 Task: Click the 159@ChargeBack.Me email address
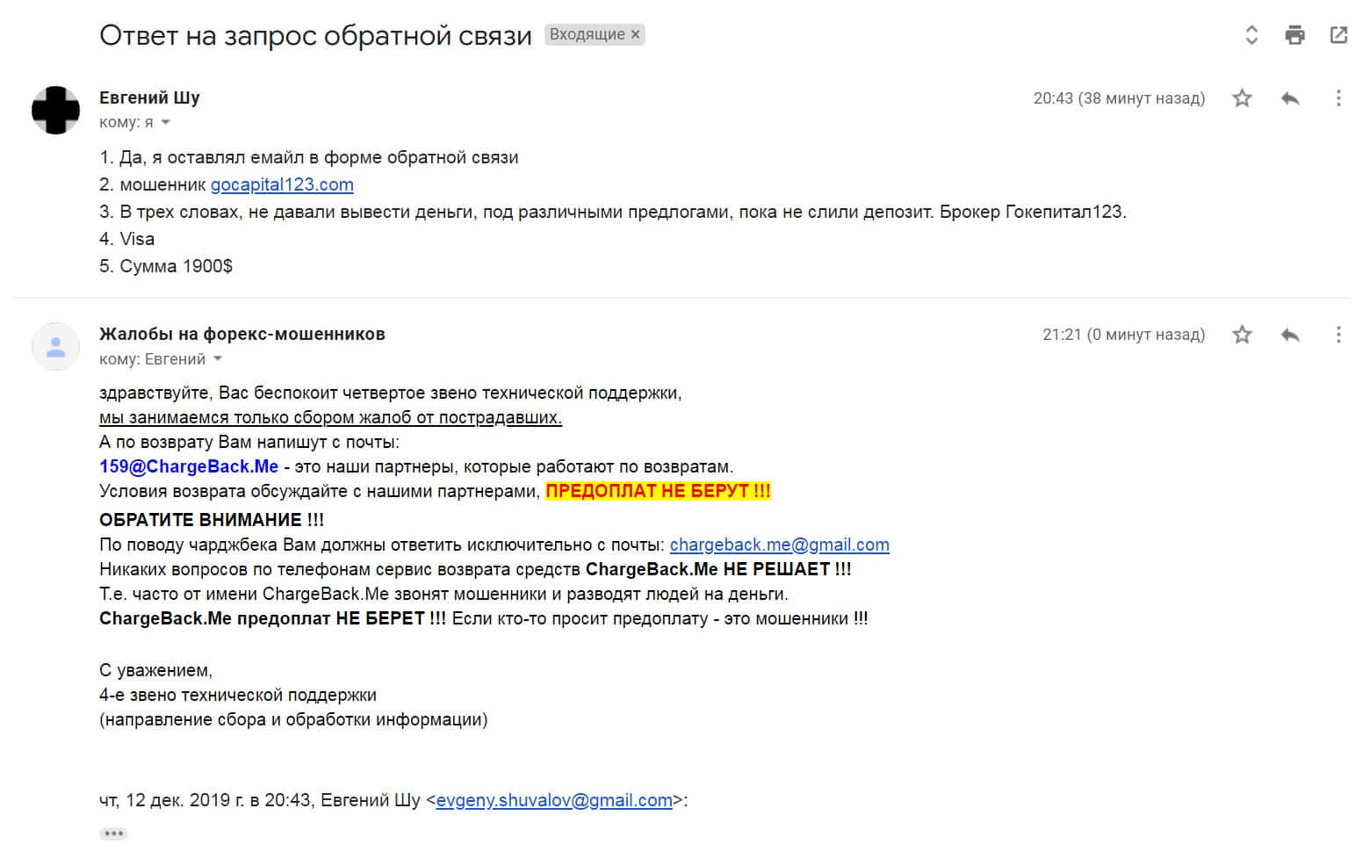click(x=189, y=467)
